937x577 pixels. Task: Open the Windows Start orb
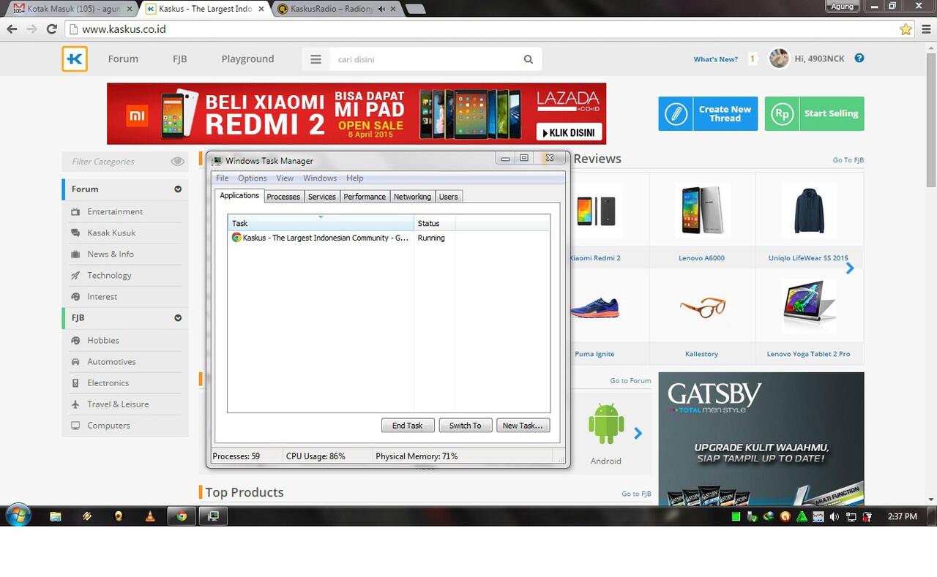click(x=18, y=516)
